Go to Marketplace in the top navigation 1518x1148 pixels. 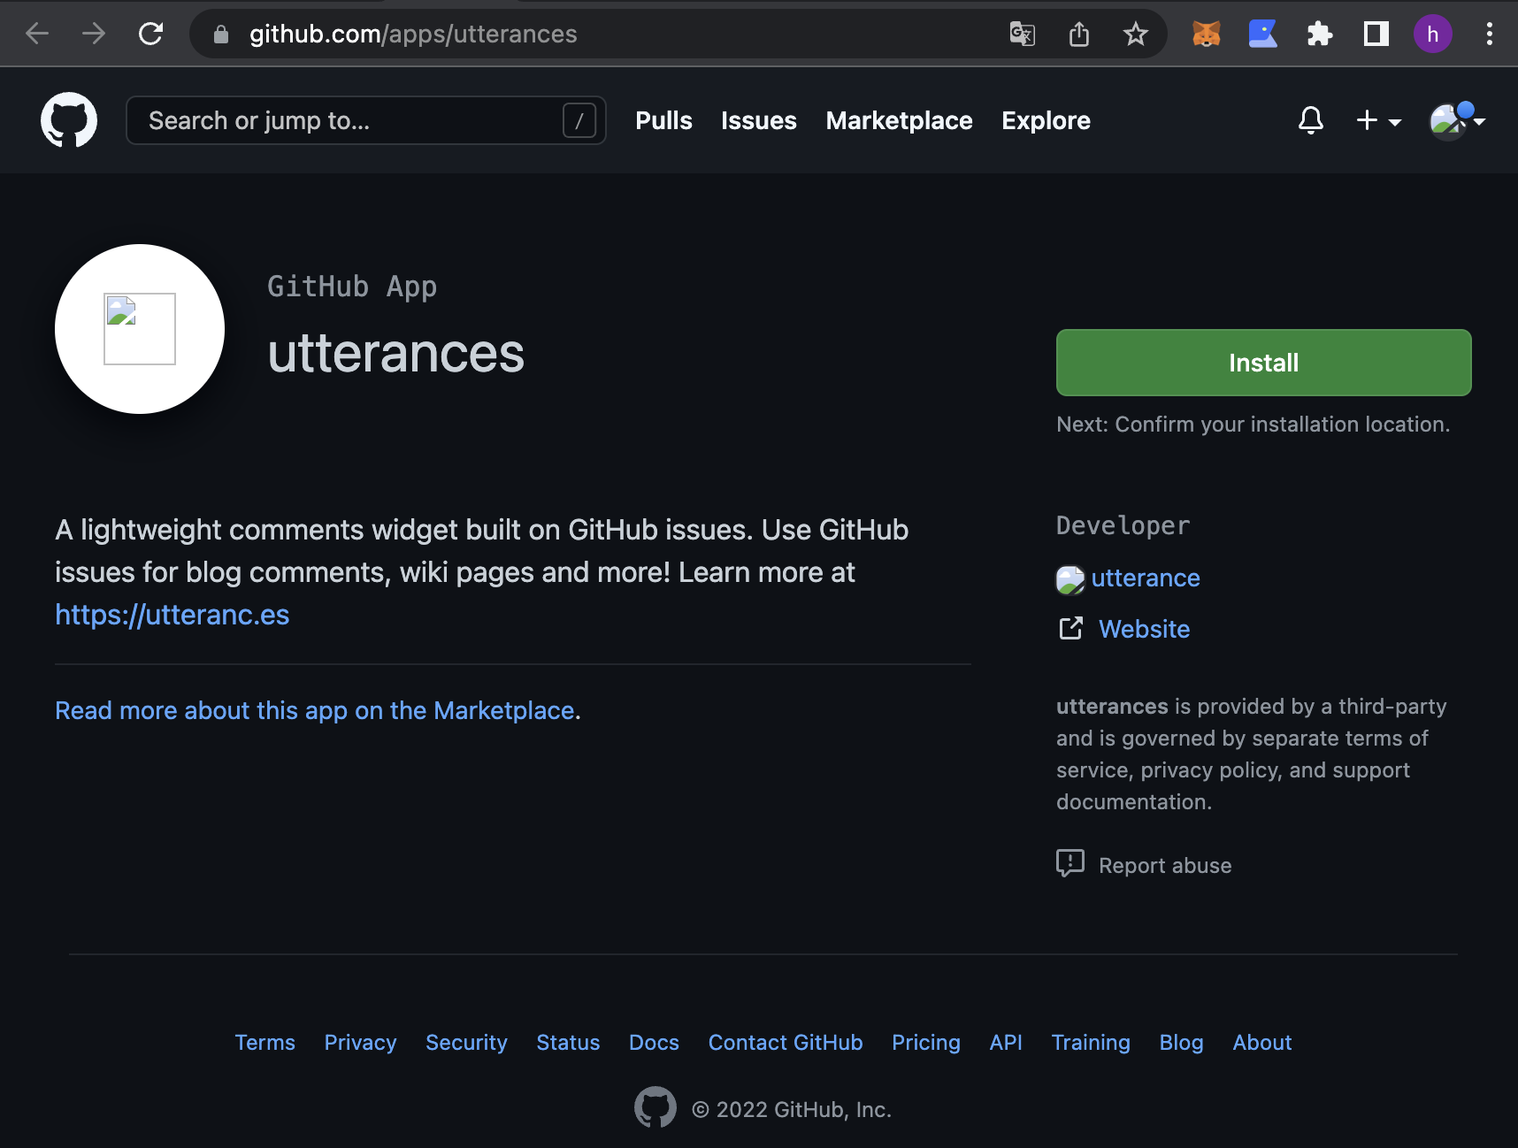tap(899, 120)
